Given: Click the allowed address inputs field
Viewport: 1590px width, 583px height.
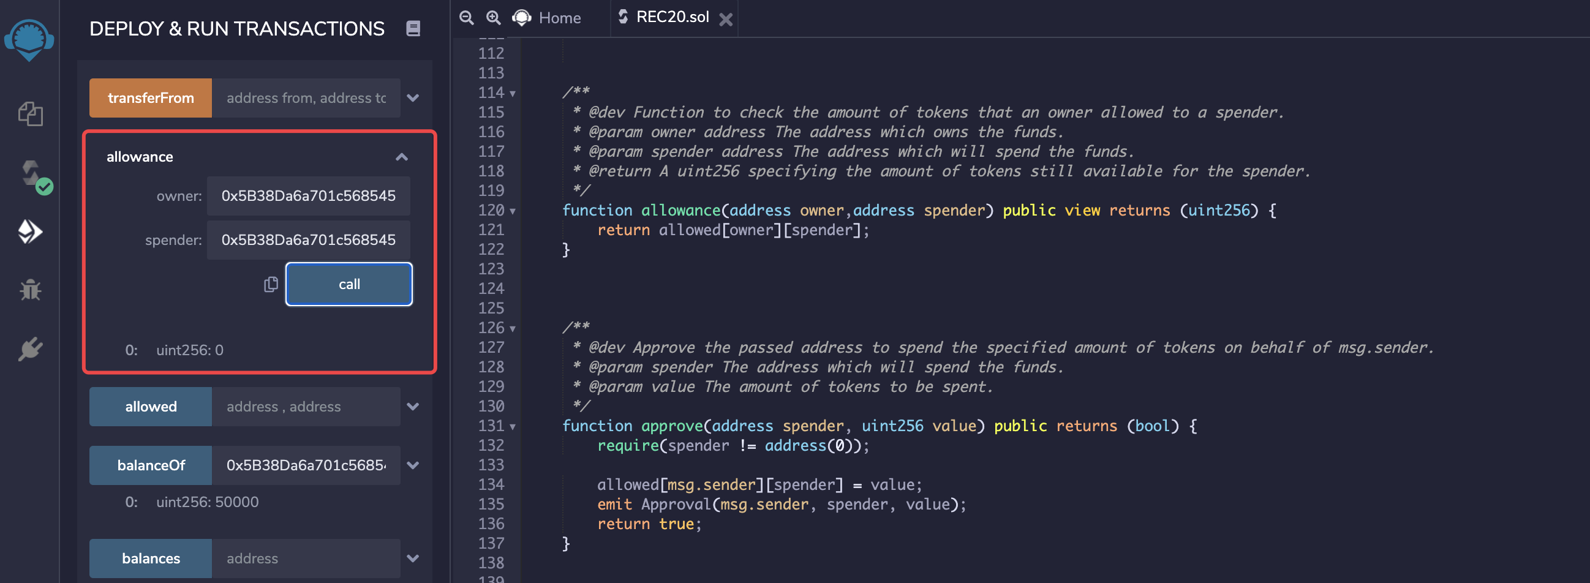Looking at the screenshot, I should tap(306, 407).
